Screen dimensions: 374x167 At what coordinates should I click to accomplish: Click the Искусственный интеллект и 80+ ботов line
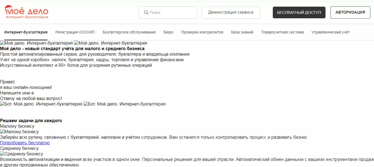pos(76,65)
